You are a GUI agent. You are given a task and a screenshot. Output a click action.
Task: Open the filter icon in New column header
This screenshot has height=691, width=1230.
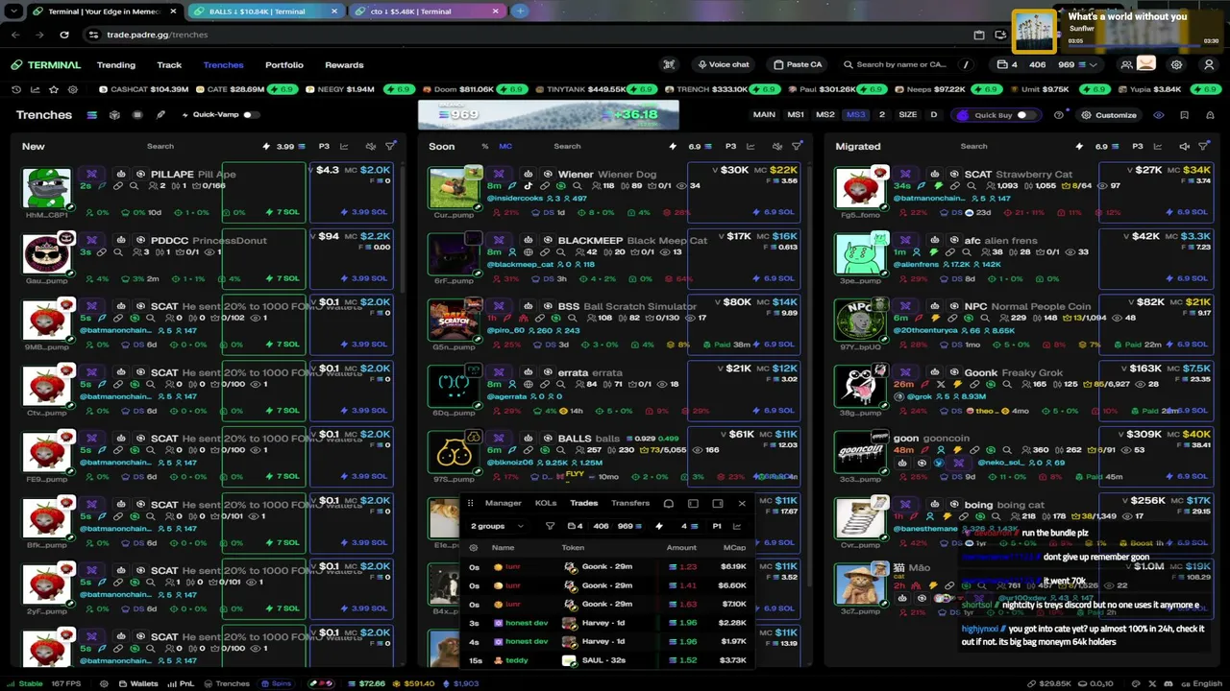(x=390, y=147)
